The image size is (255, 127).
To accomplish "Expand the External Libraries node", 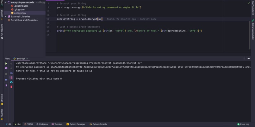I will (5, 16).
